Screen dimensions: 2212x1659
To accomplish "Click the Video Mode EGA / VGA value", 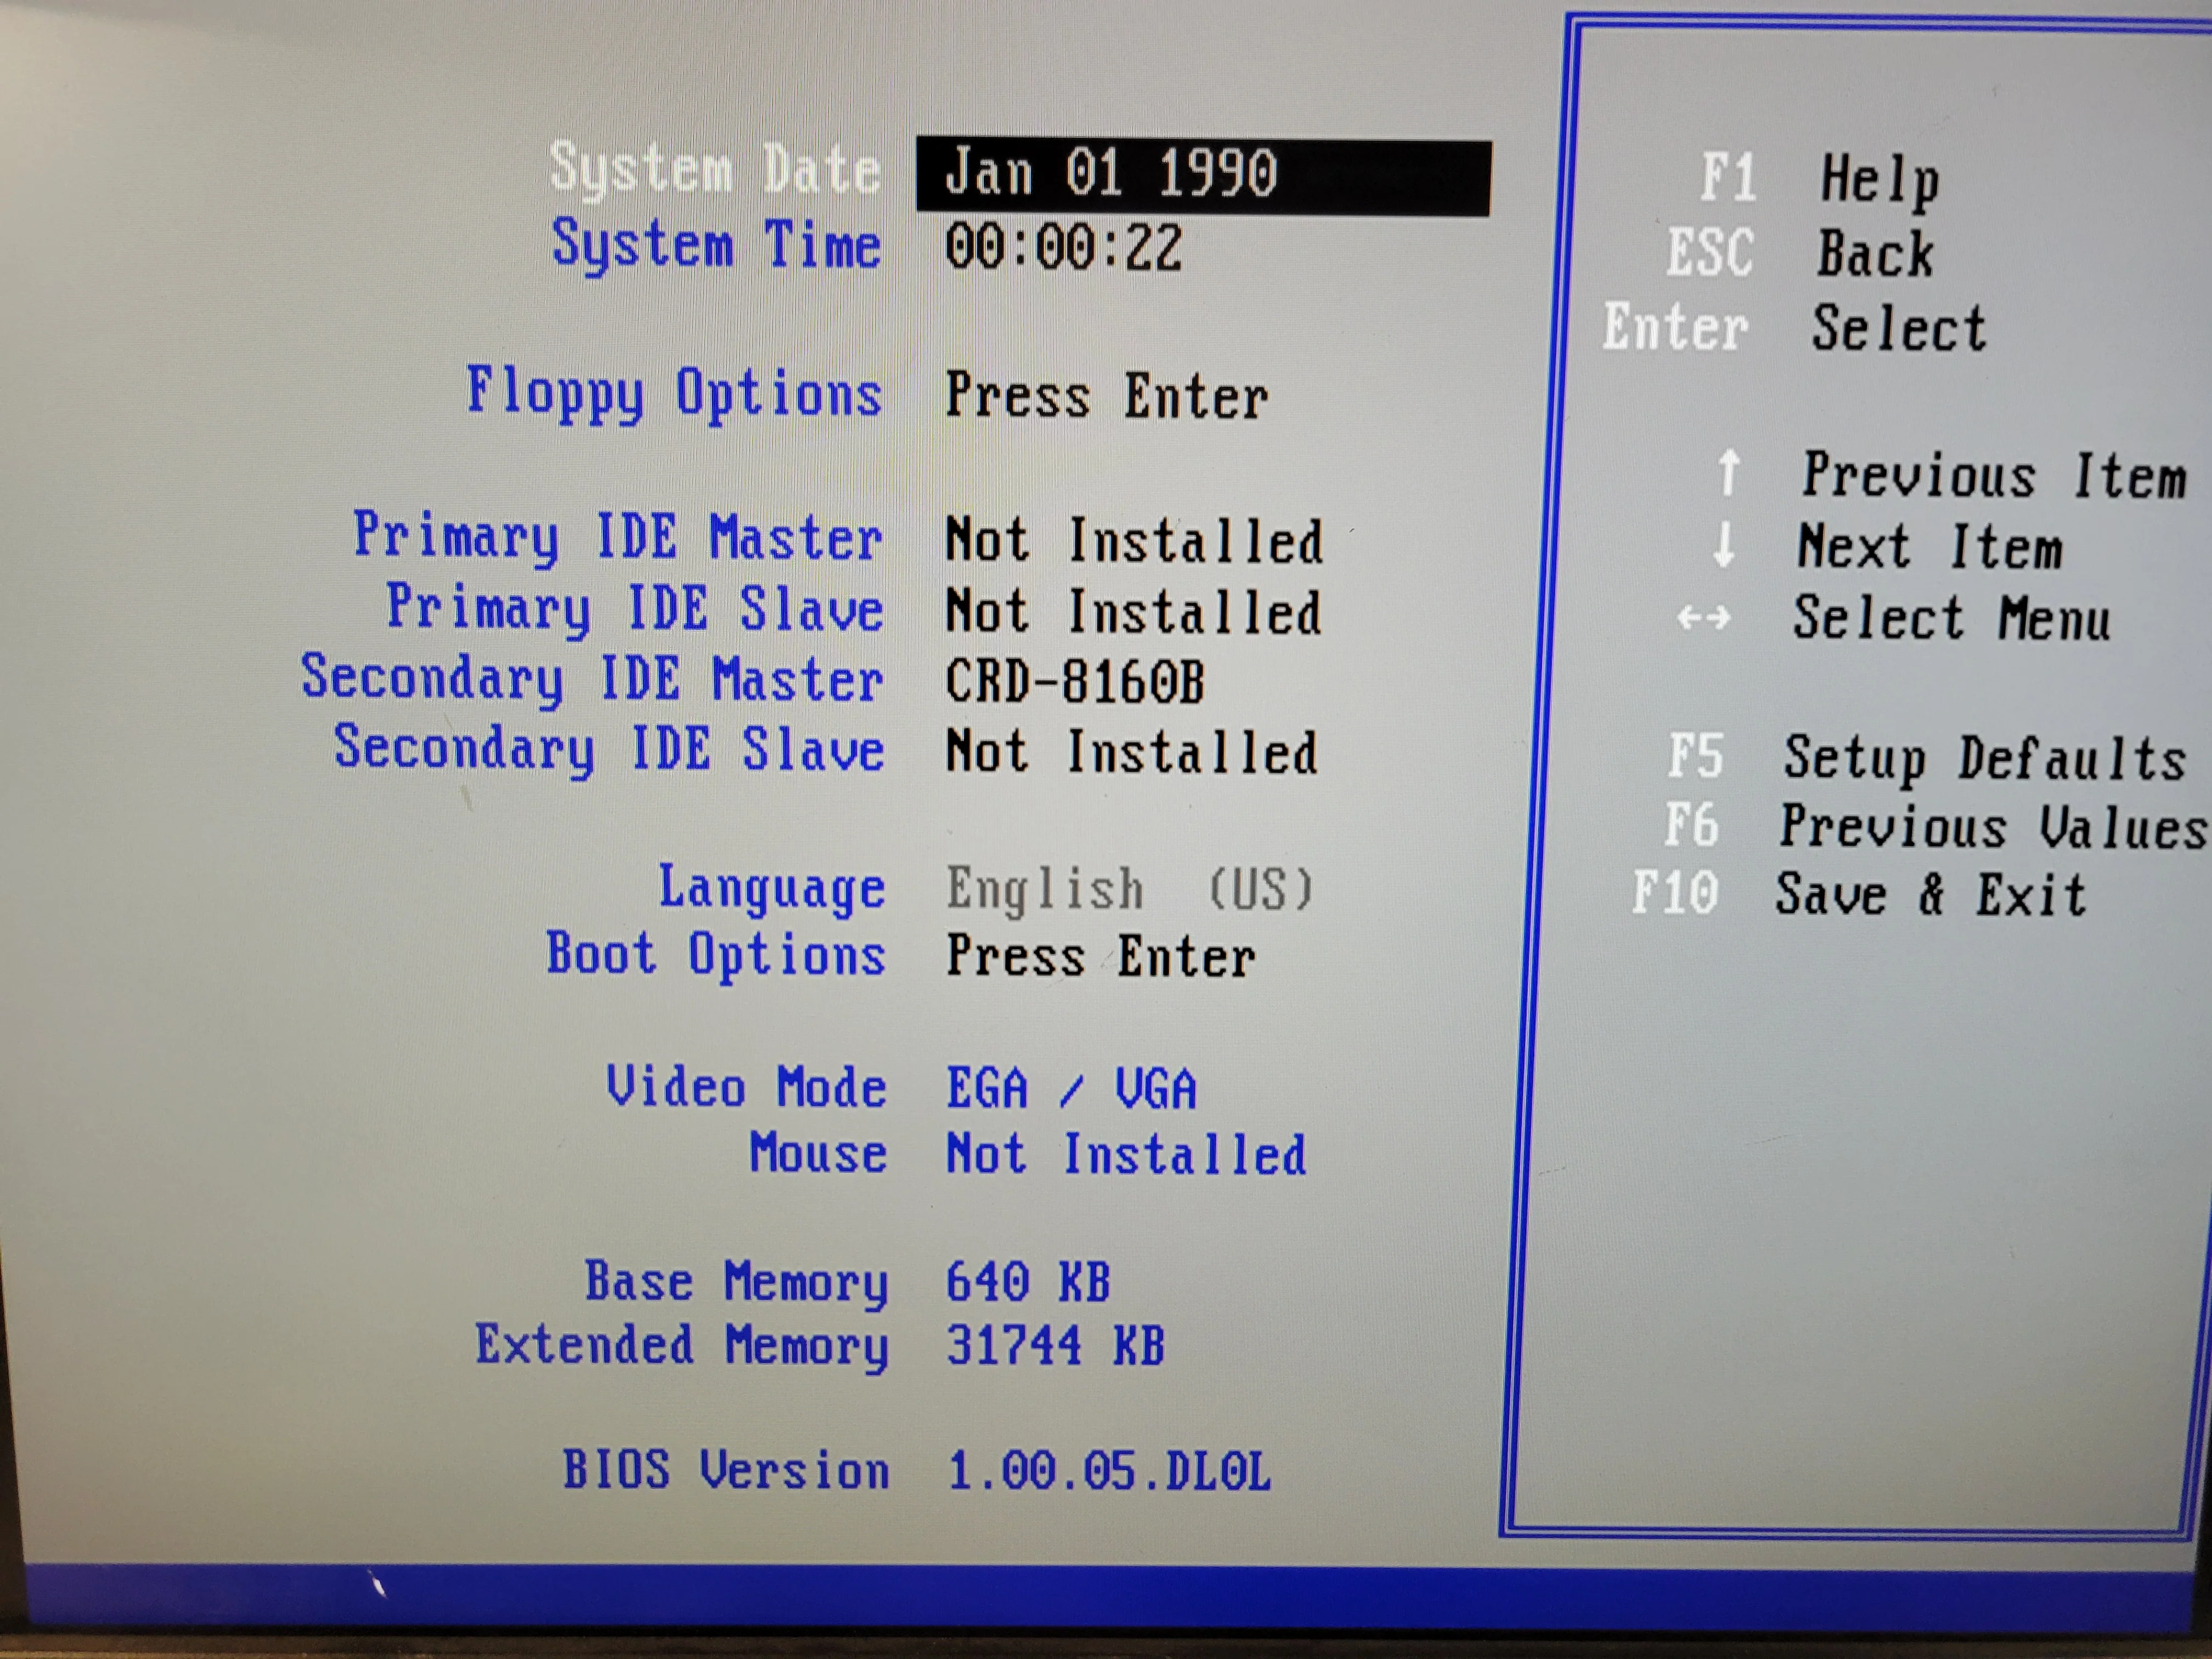I will point(1071,1088).
